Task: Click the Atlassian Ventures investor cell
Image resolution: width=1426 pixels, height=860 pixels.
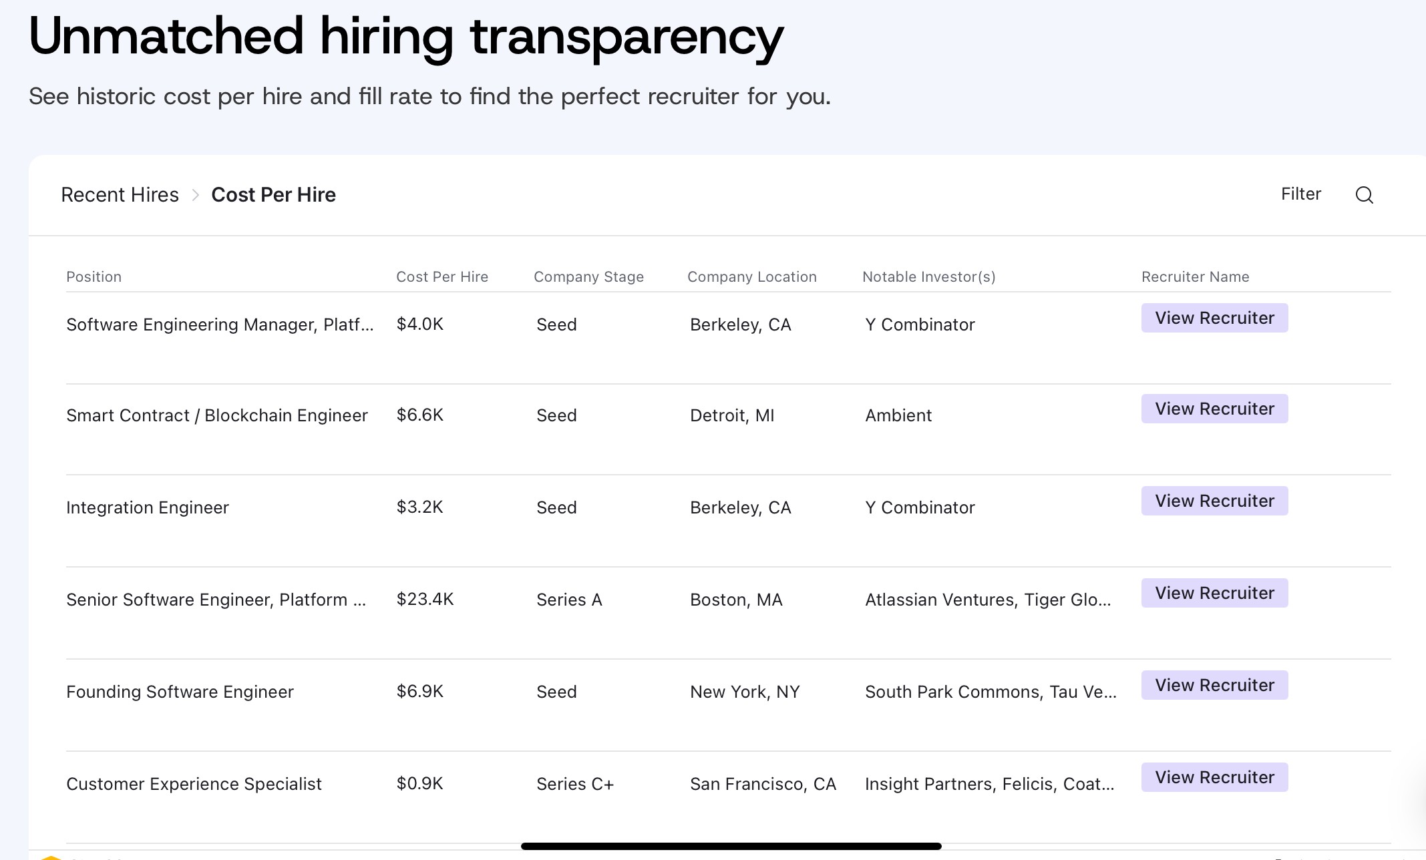Action: 987,600
